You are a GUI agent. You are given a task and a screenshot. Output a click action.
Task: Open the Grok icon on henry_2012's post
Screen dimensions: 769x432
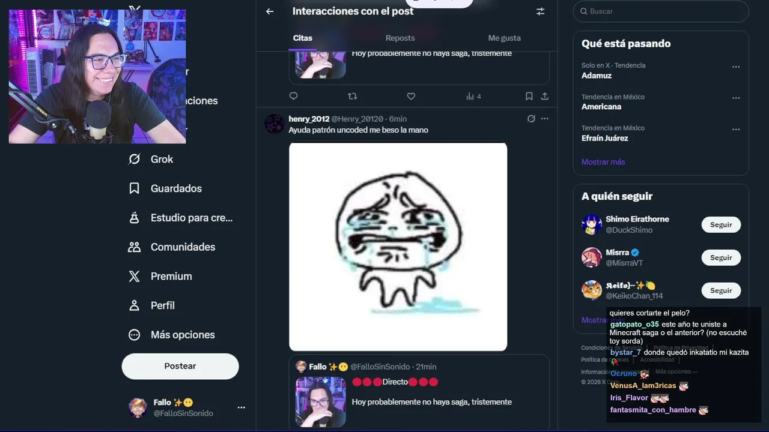[531, 119]
